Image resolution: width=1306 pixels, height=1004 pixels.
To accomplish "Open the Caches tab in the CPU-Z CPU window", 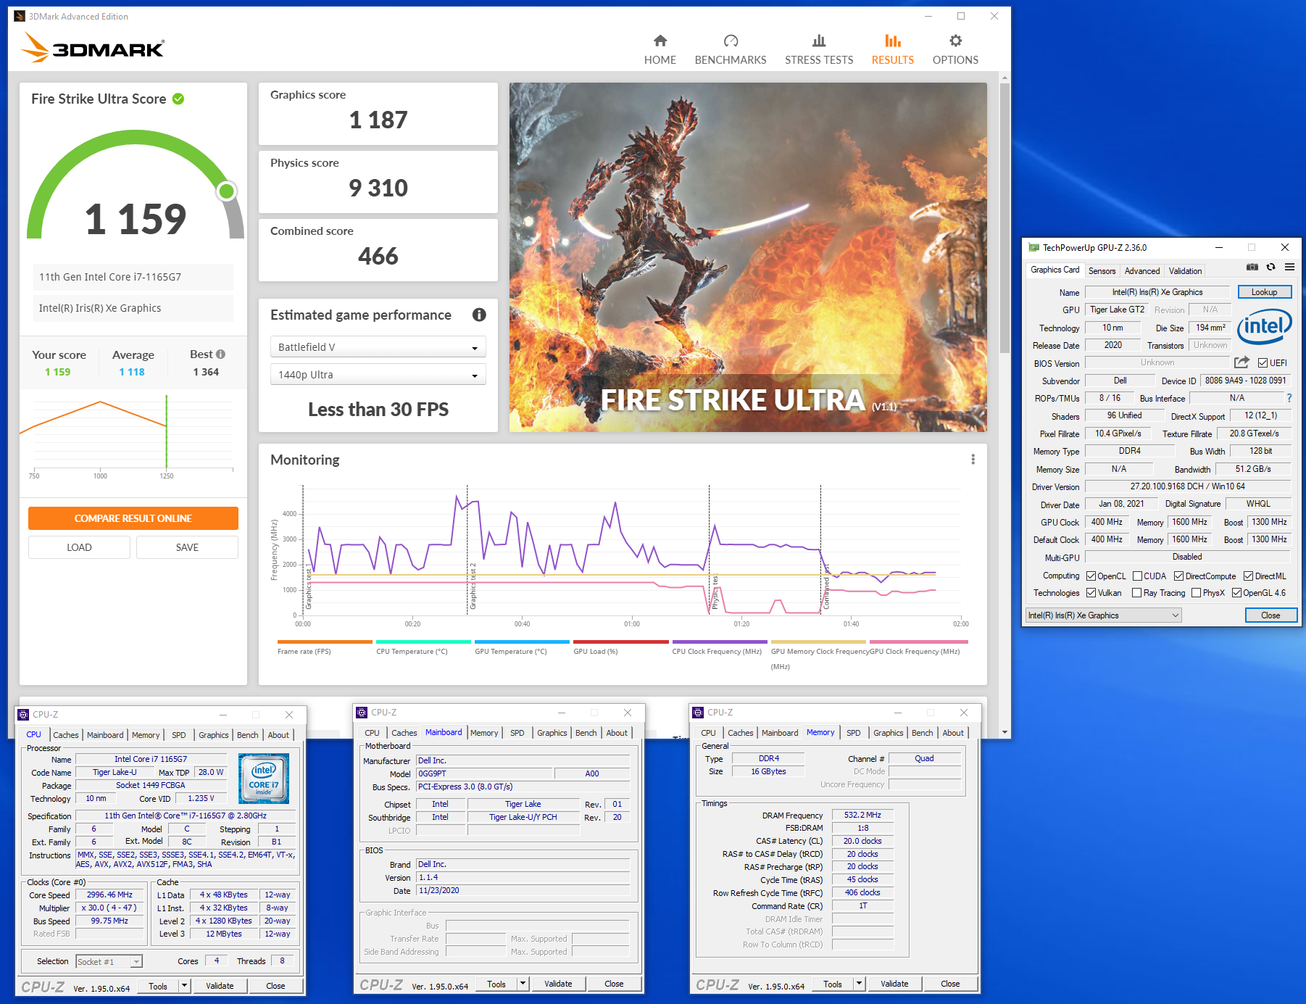I will [66, 735].
